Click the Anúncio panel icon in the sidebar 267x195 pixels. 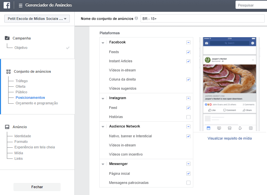[7, 127]
